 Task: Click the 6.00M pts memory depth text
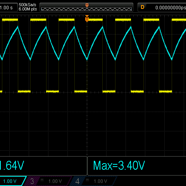28,9
